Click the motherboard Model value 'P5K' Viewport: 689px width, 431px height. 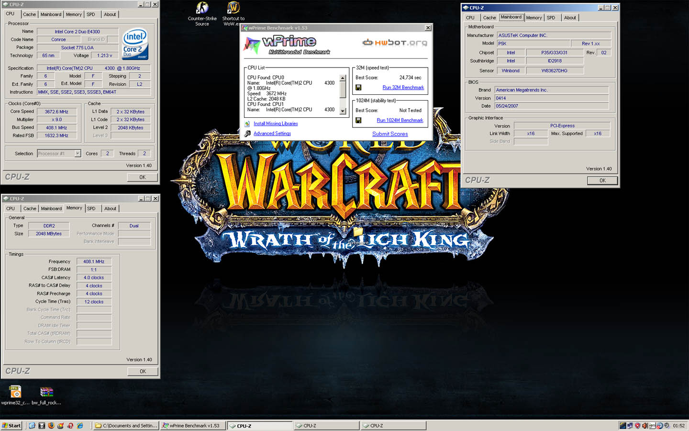click(533, 44)
